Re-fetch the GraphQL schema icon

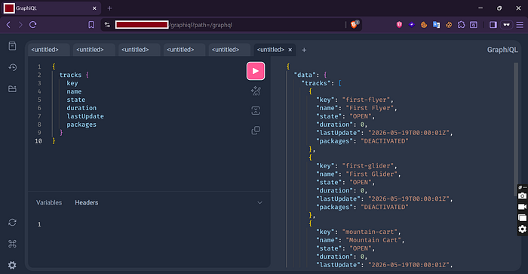[x=13, y=223]
